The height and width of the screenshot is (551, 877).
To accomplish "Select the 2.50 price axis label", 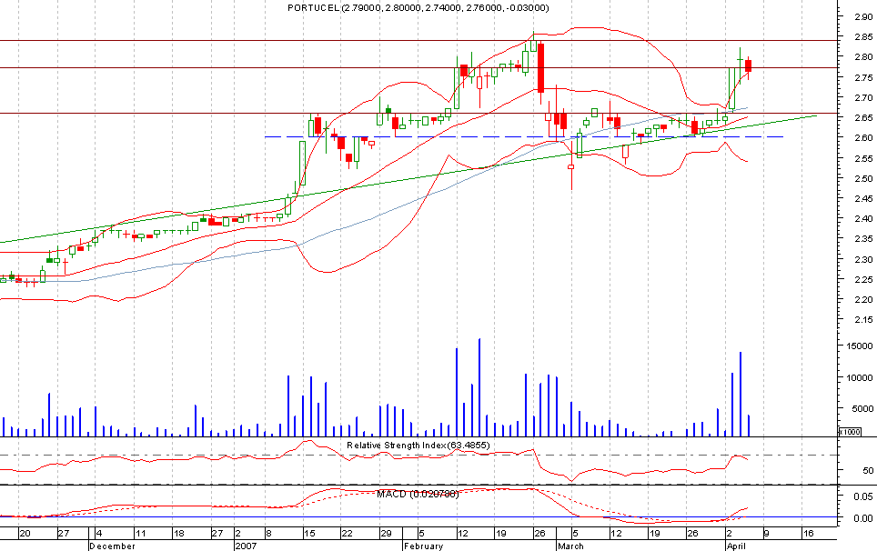I will coord(863,178).
